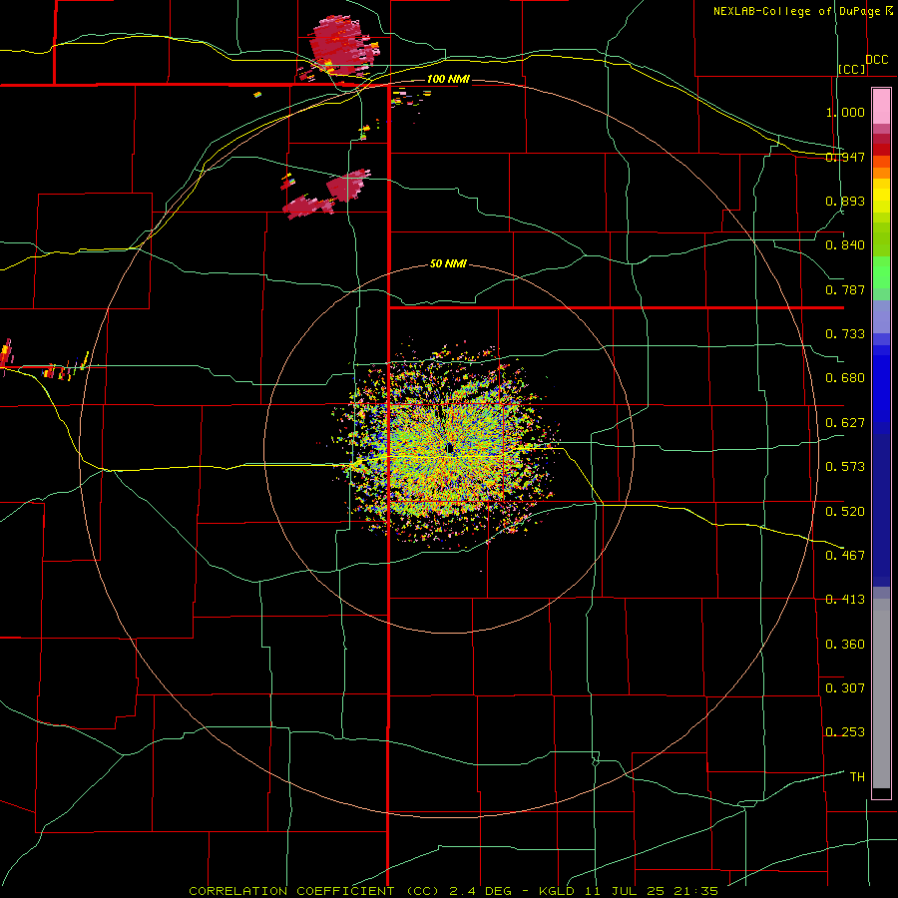The width and height of the screenshot is (898, 898).
Task: Click the 0.680 scale value
Action: click(845, 378)
